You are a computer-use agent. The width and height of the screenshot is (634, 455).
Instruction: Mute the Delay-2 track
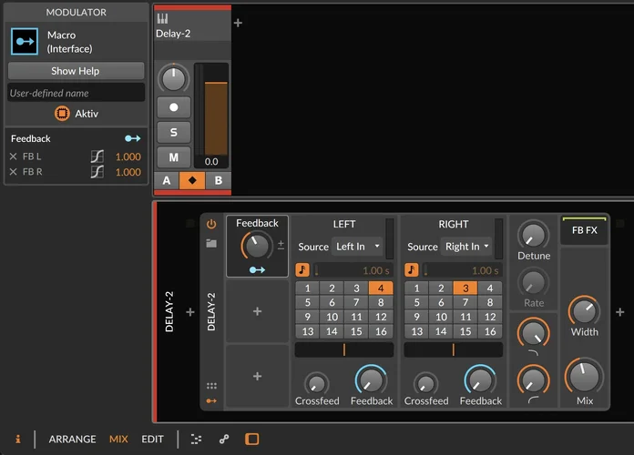pos(173,157)
